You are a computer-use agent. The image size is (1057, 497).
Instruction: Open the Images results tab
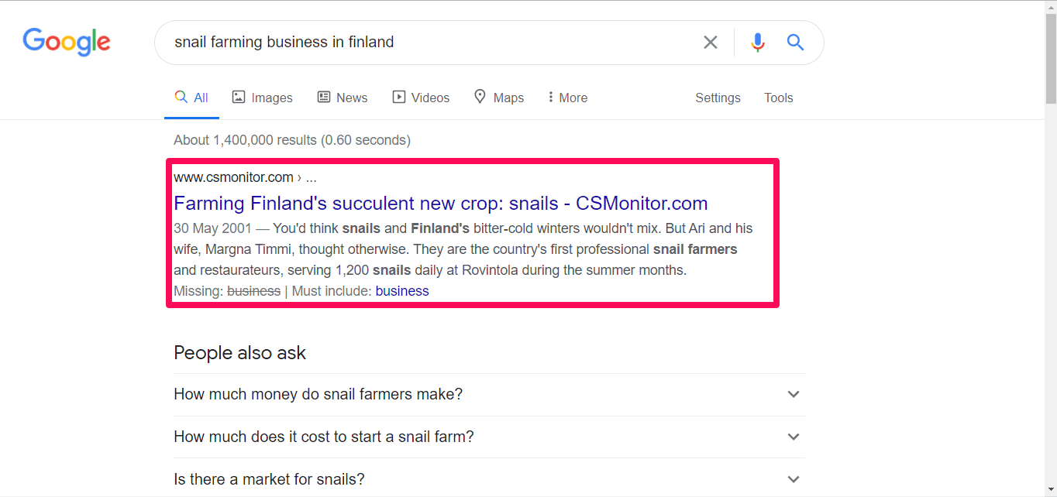tap(263, 98)
